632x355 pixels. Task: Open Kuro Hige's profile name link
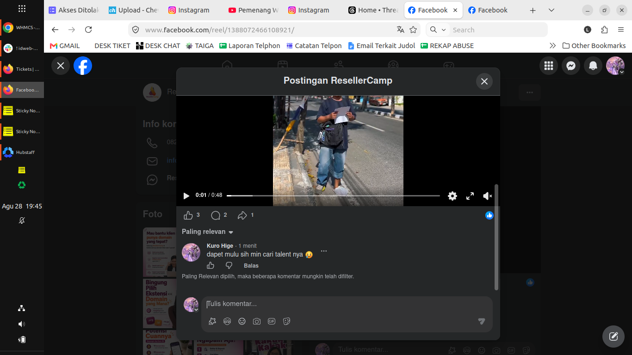pos(220,246)
